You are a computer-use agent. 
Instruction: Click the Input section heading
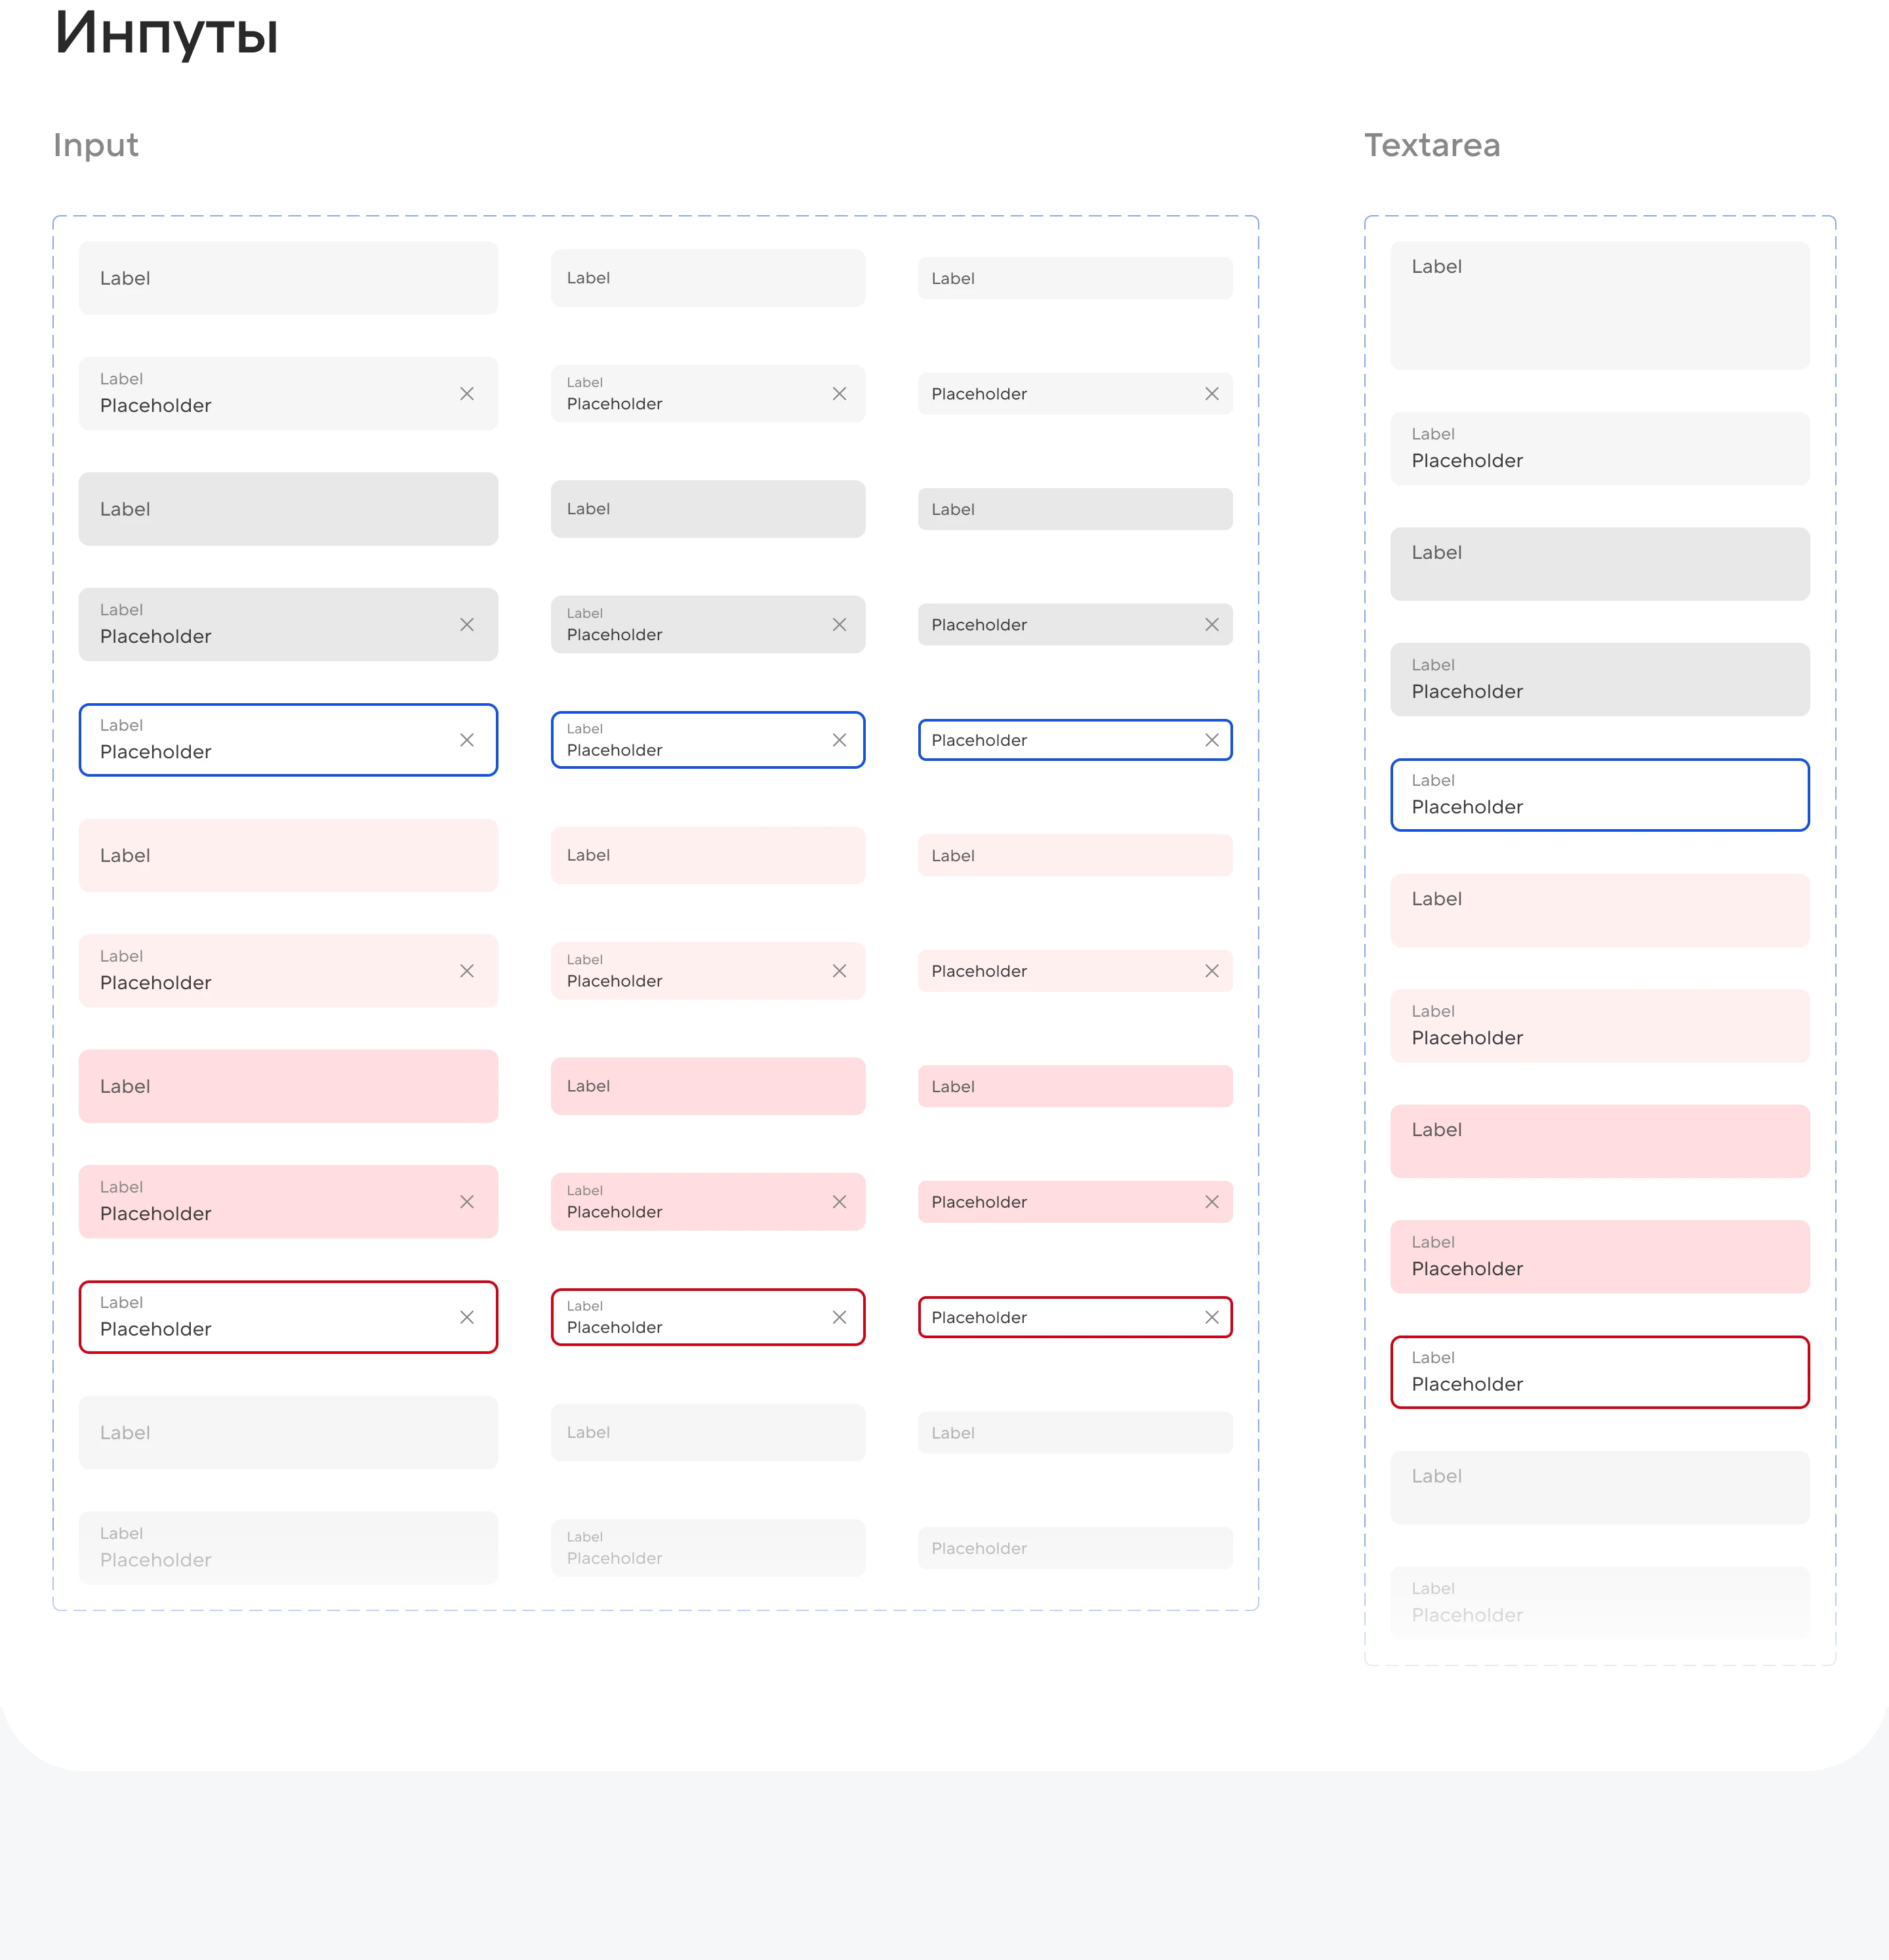tap(97, 146)
